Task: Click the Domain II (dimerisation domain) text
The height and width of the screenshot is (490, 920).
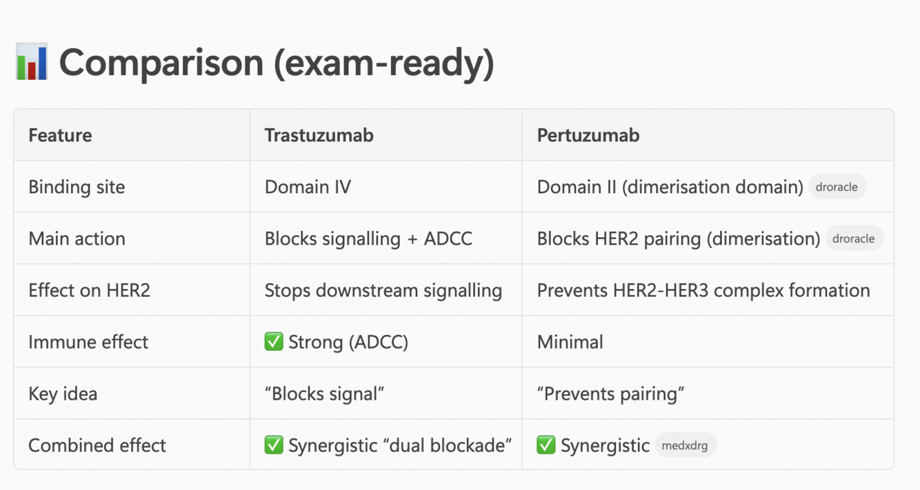Action: coord(670,187)
